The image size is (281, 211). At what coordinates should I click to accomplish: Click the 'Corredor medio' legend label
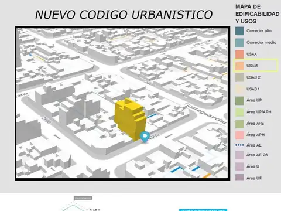261,42
